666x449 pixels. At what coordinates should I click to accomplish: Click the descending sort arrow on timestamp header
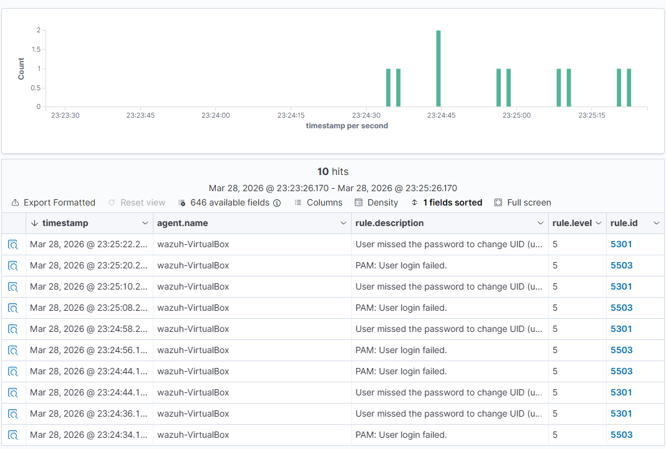pyautogui.click(x=33, y=223)
